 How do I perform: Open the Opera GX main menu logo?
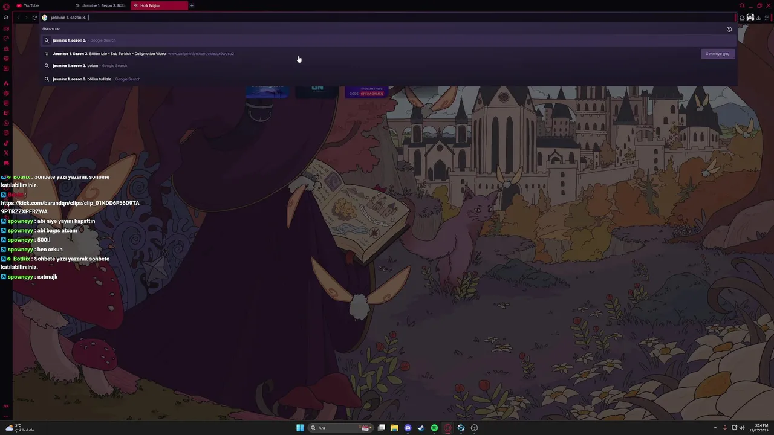(x=6, y=6)
